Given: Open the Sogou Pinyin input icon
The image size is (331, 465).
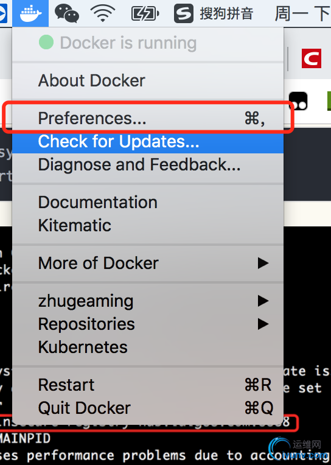Looking at the screenshot, I should [184, 13].
